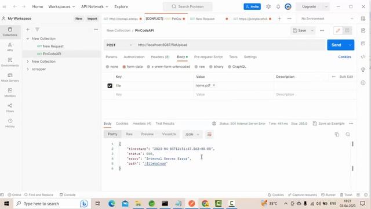The width and height of the screenshot is (371, 209).
Task: Open the No Environment dropdown
Action: [328, 19]
